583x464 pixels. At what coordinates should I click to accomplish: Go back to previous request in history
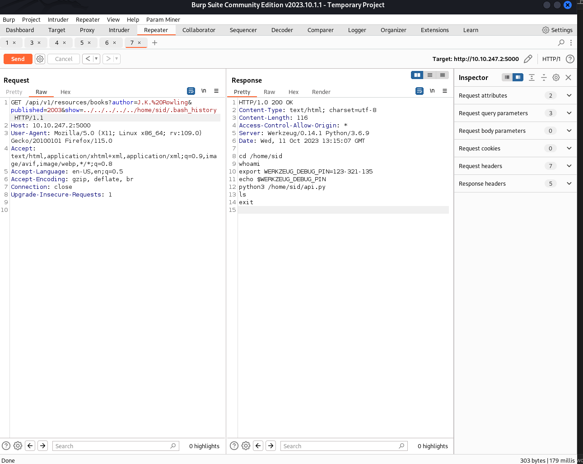tap(88, 59)
